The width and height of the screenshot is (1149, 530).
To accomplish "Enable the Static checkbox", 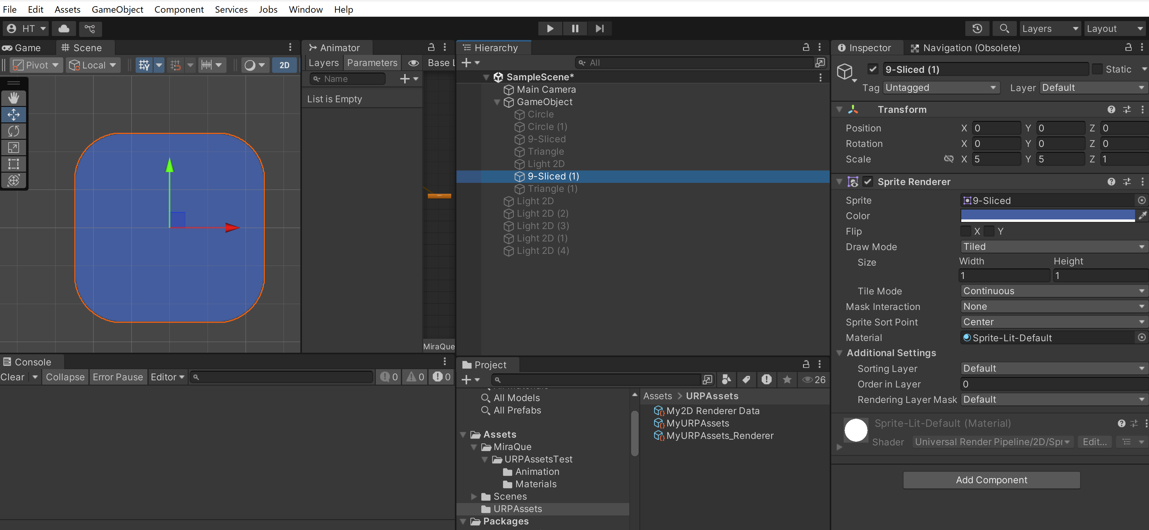I will (x=1097, y=69).
